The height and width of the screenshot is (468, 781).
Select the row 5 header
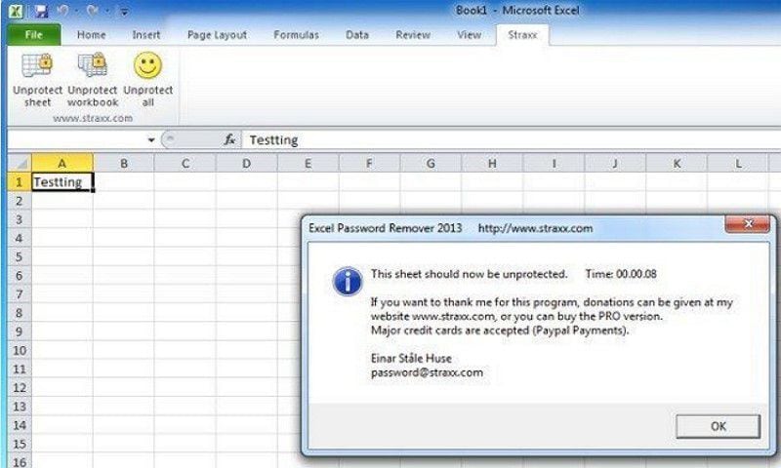[20, 256]
